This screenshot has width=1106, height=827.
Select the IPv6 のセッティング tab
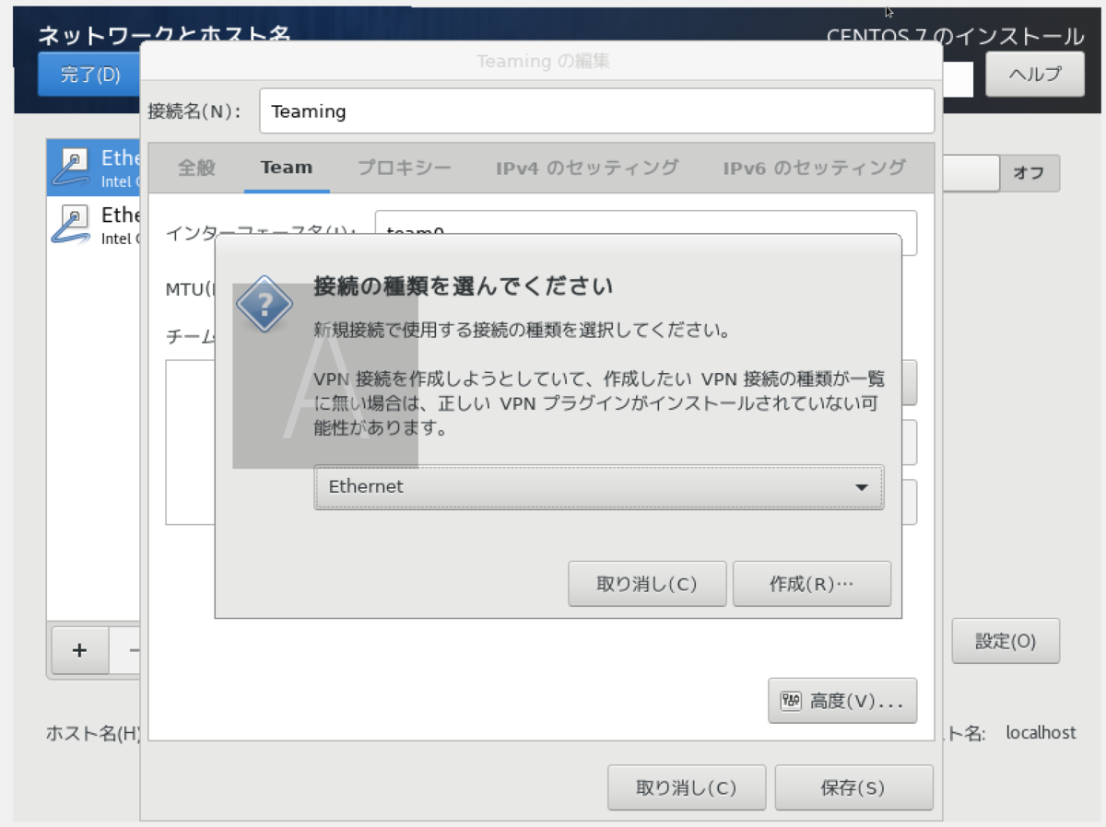(814, 169)
